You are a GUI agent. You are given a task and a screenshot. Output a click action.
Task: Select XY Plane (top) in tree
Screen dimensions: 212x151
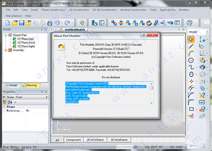25,39
